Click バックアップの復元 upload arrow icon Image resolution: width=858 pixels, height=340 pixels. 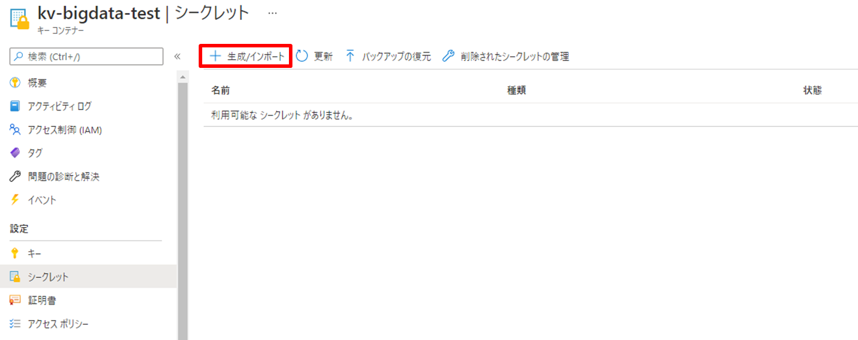click(x=350, y=56)
